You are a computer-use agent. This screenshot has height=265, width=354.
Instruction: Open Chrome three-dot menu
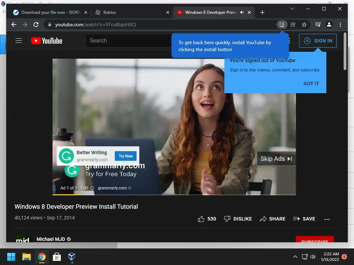(340, 24)
